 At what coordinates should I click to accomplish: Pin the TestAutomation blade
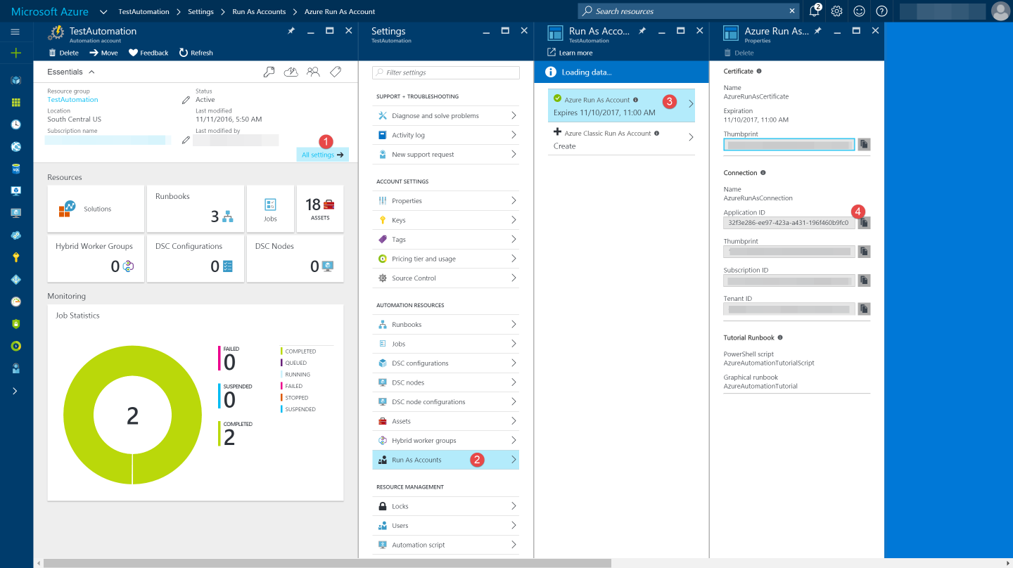(291, 31)
